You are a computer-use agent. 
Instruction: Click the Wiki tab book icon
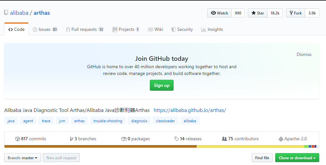tap(150, 30)
